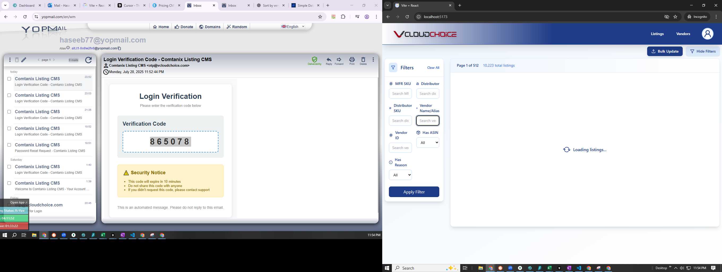Viewport: 722px width, 272px height.
Task: Switch to the Simple Dat browser tab
Action: (306, 5)
